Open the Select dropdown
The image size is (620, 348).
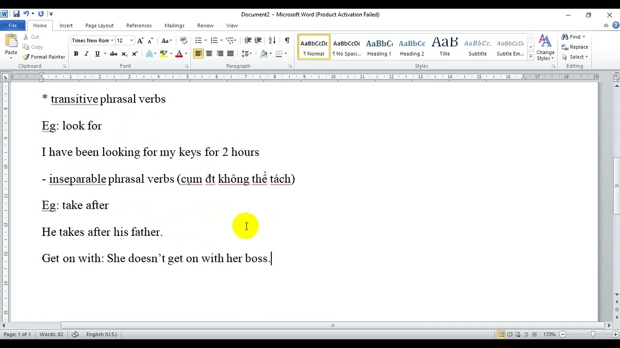tap(575, 57)
